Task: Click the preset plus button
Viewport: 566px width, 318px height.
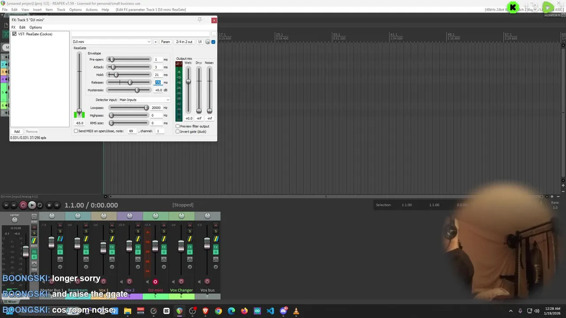Action: [155, 42]
